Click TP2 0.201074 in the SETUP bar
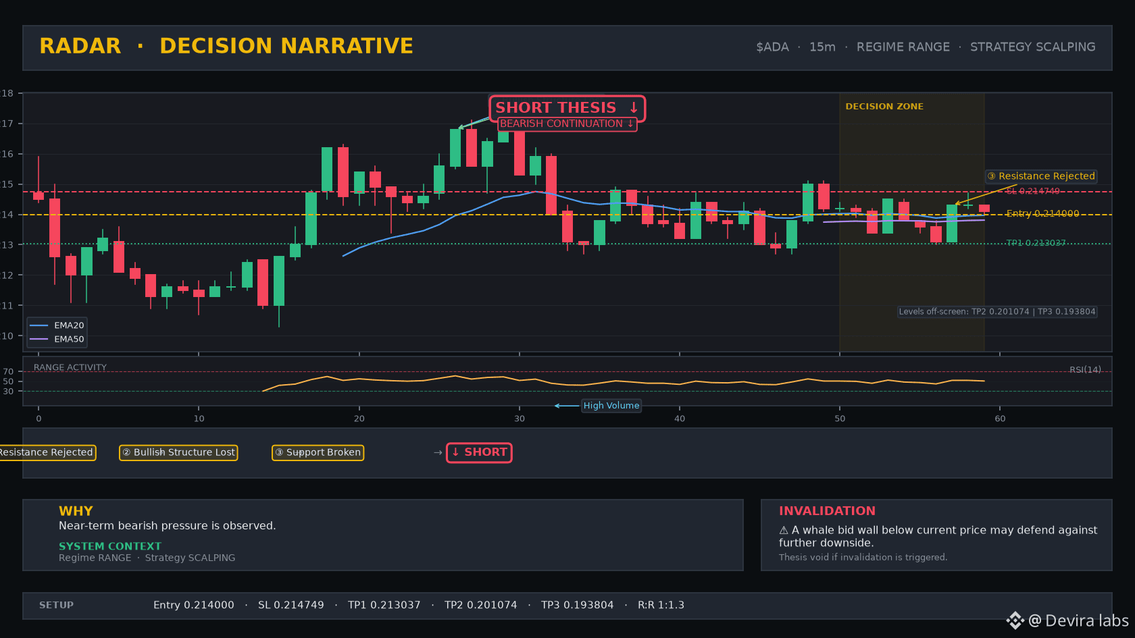1135x638 pixels. [x=481, y=606]
